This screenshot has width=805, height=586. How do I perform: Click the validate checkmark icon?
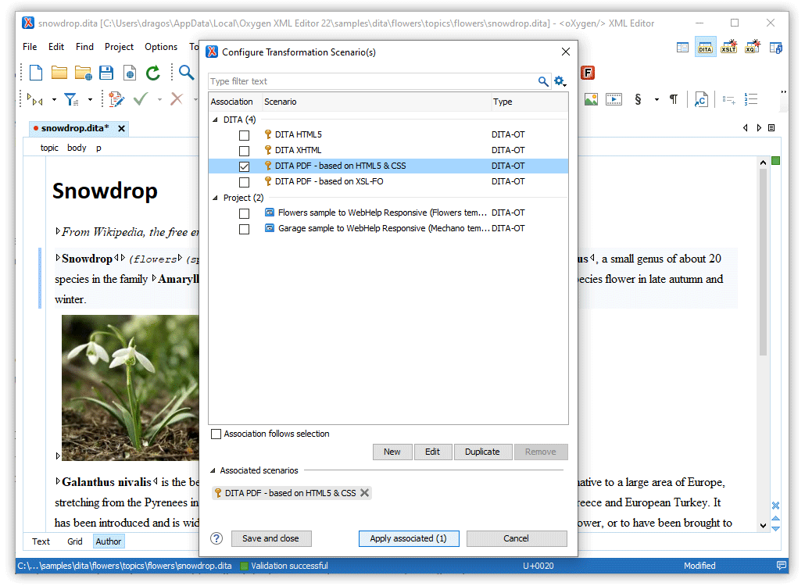tap(140, 98)
